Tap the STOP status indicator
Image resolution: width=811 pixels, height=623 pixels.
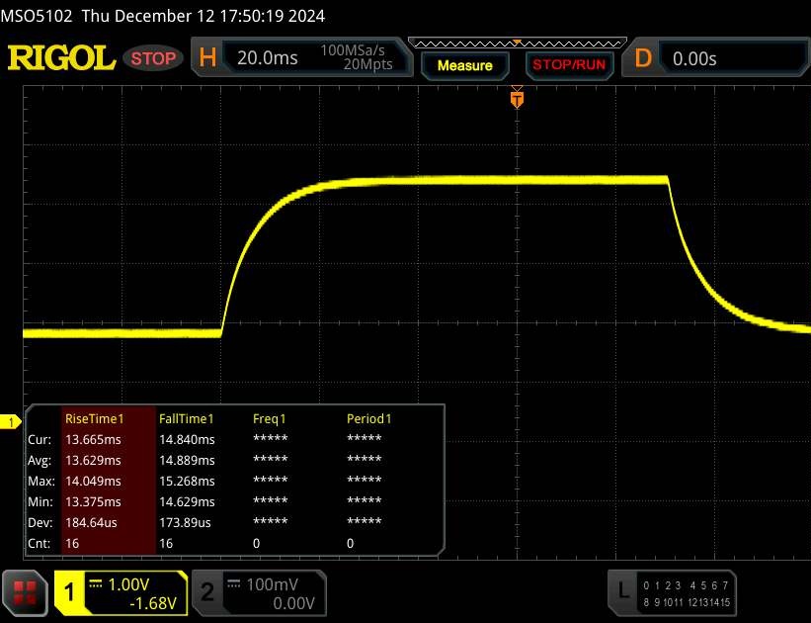coord(153,58)
